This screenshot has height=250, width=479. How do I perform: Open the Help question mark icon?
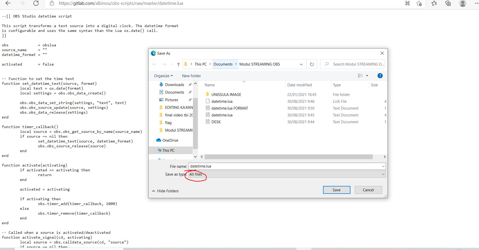coord(380,76)
